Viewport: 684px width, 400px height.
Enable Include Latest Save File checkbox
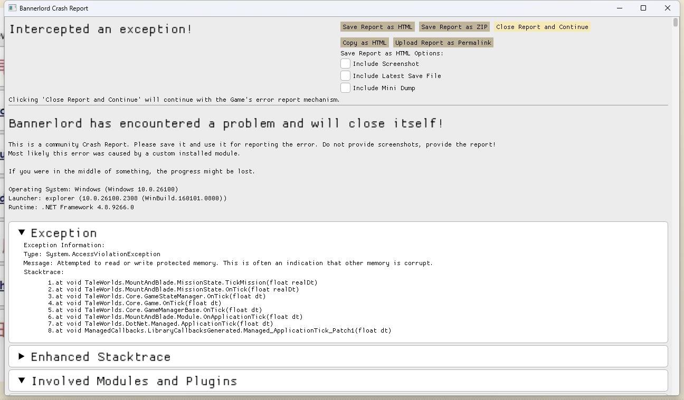pos(345,75)
